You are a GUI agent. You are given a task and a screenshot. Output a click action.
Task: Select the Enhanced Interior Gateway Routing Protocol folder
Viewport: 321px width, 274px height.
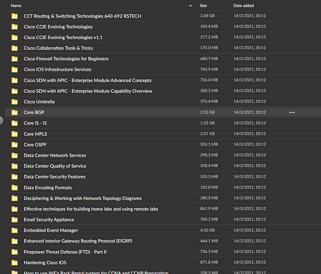pyautogui.click(x=78, y=241)
